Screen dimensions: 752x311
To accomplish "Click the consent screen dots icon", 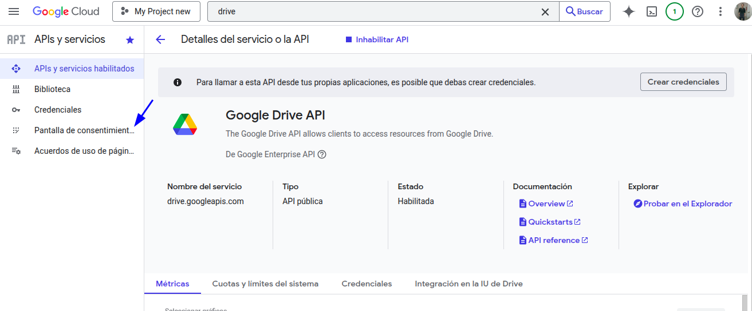I will coord(16,130).
